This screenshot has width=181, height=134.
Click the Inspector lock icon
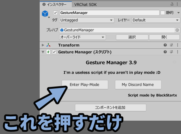(172, 4)
